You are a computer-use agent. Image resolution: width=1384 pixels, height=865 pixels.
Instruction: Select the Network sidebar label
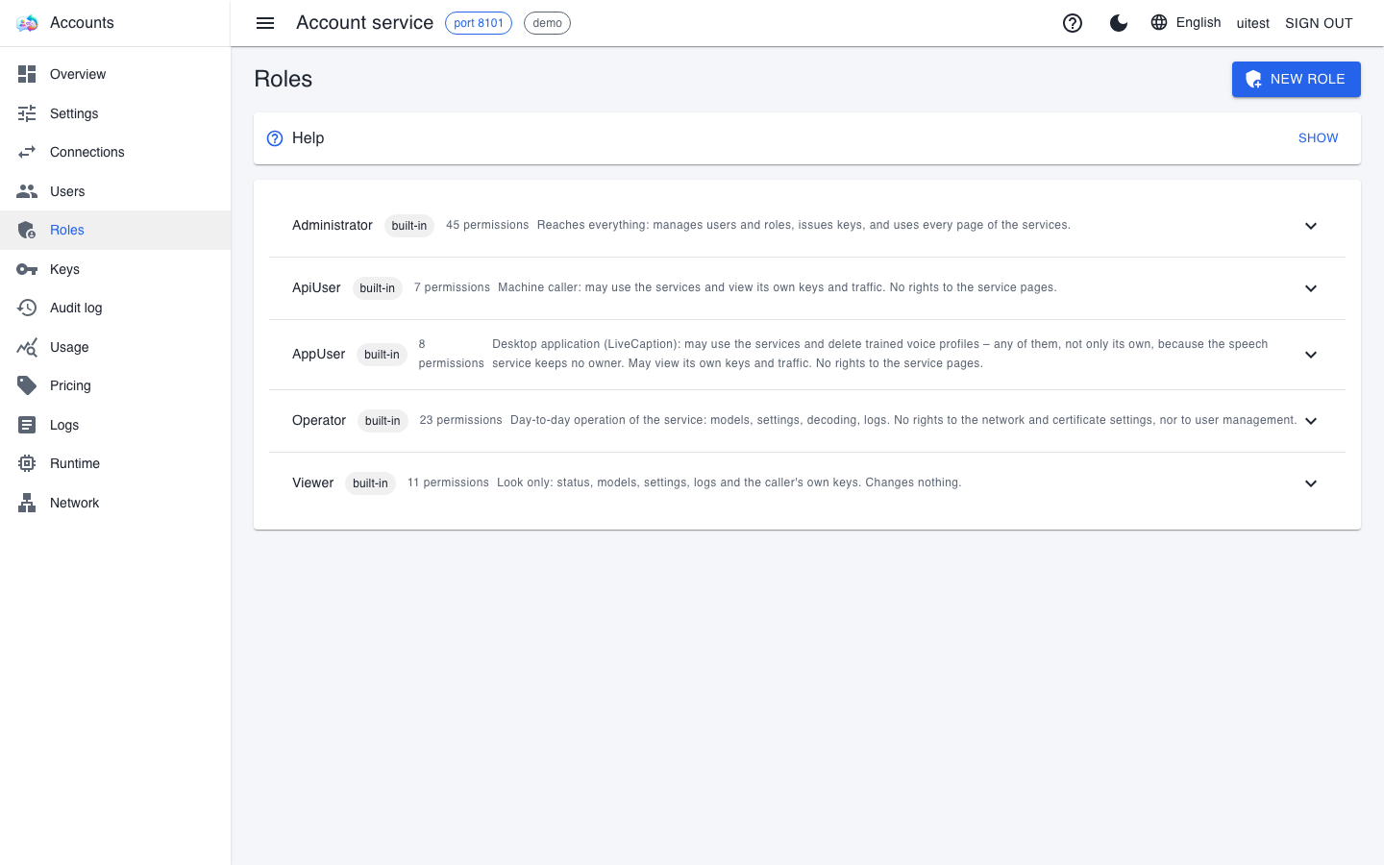pos(74,503)
